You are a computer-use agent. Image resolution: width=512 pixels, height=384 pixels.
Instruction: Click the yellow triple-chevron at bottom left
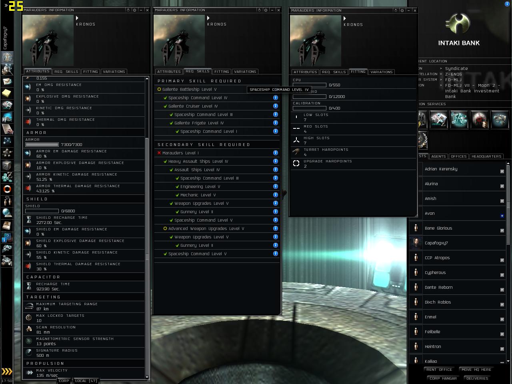[7, 372]
